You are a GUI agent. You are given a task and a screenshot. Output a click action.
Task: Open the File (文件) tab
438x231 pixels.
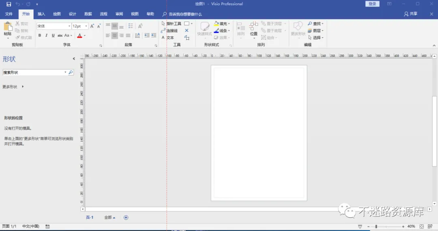coord(9,14)
